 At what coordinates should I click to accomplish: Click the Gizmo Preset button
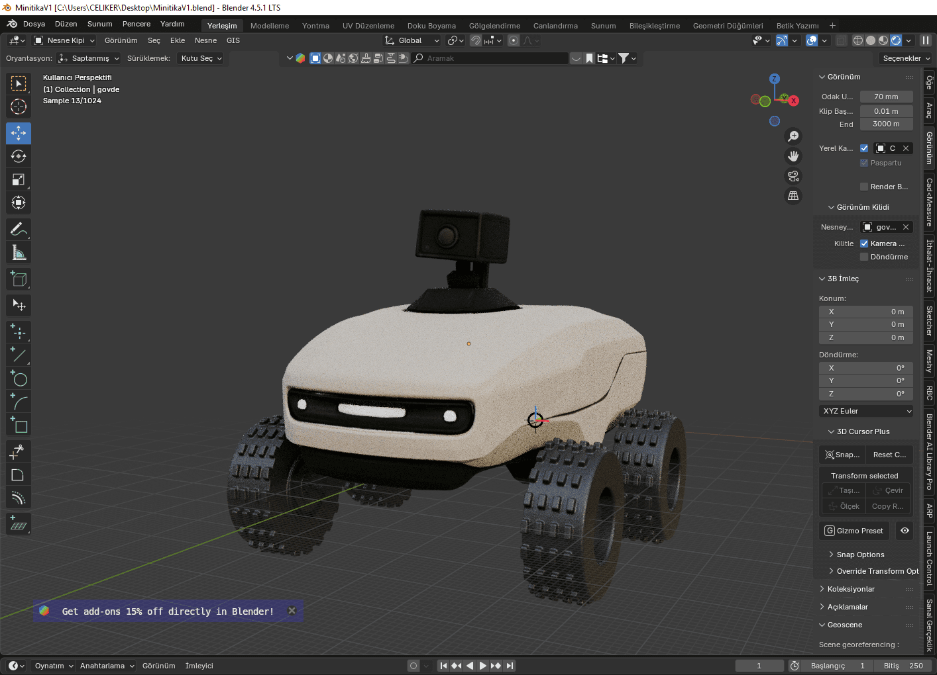[x=854, y=531]
